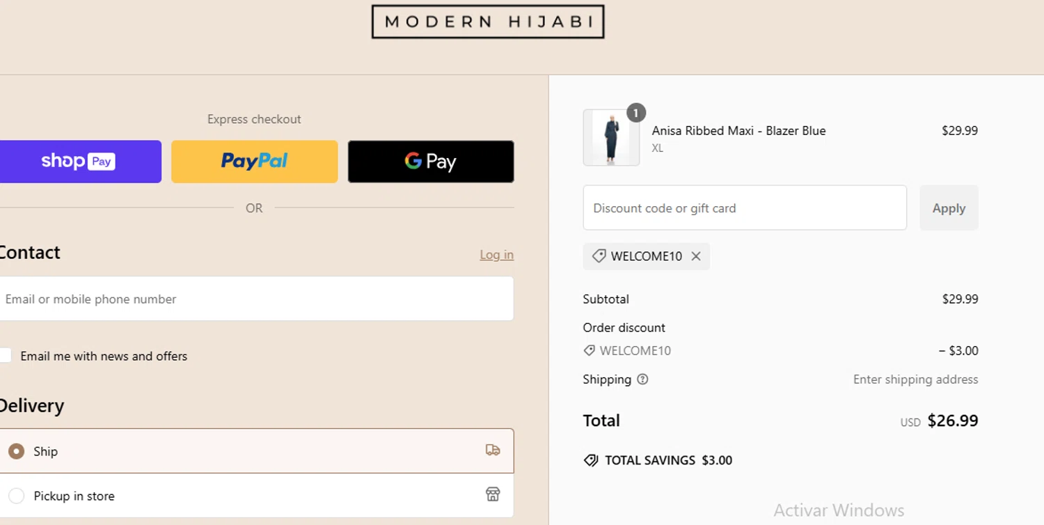Viewport: 1044px width, 525px height.
Task: Click the Subtotal label
Action: tap(606, 299)
